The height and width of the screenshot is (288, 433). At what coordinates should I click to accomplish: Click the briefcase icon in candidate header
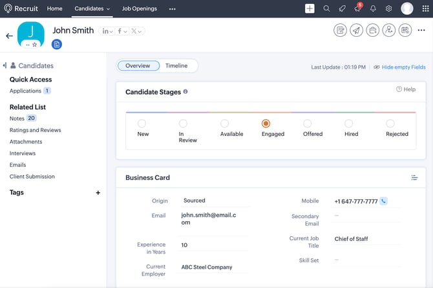pyautogui.click(x=372, y=30)
